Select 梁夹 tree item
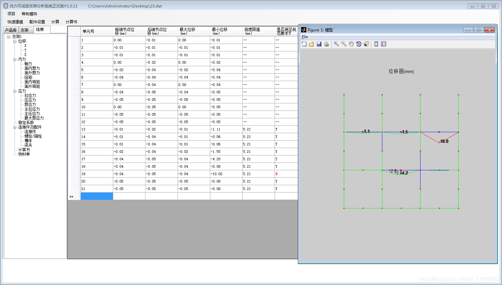The image size is (502, 285). tap(28, 145)
